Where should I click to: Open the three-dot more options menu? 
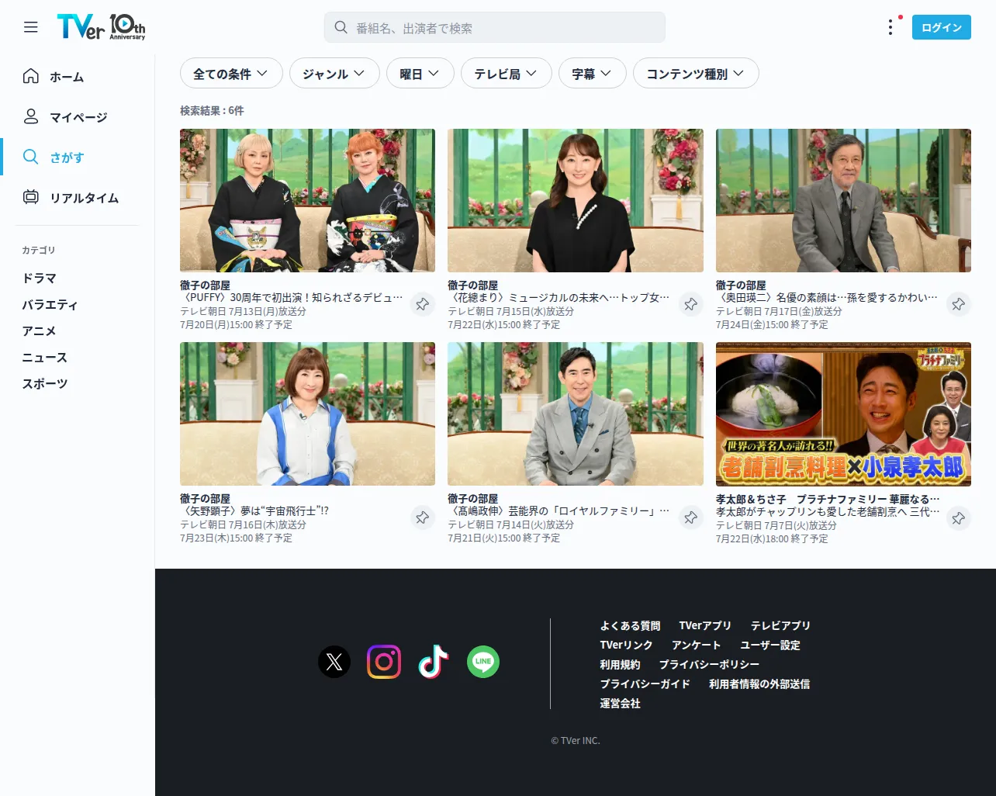pos(891,27)
